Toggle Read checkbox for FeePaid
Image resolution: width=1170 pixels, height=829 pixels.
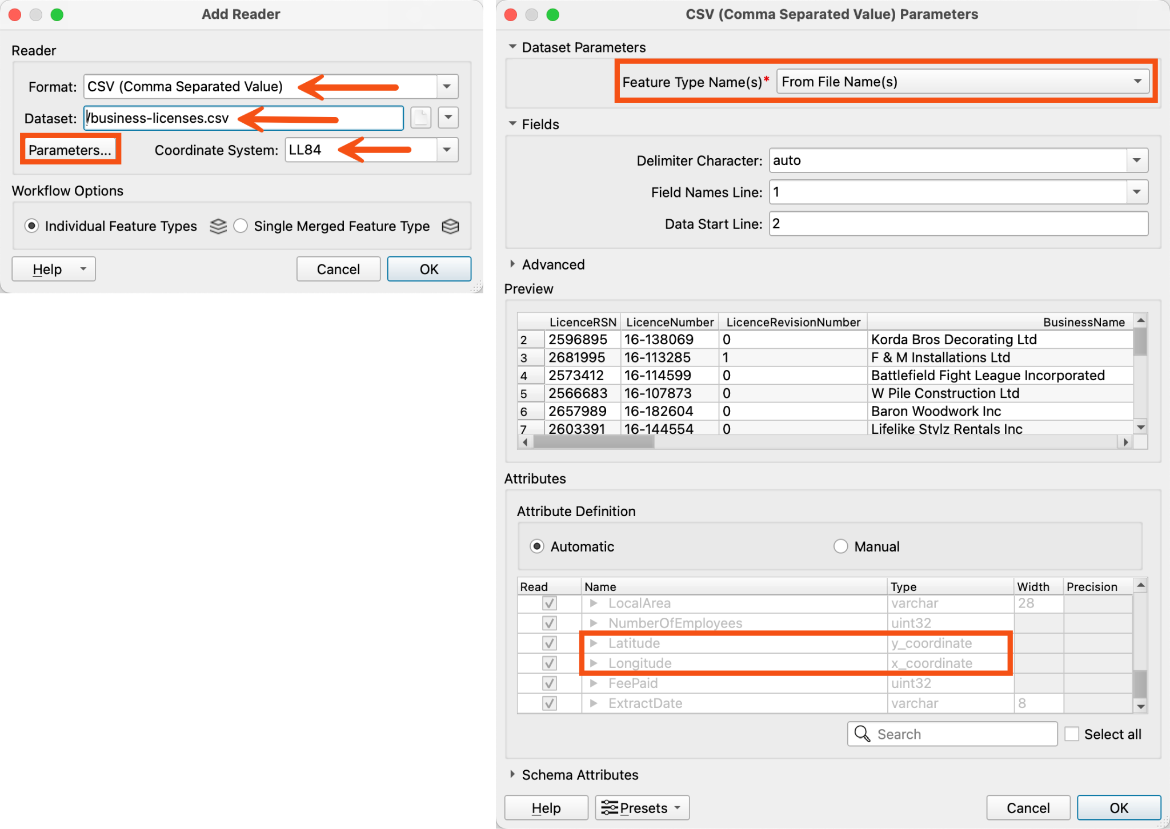tap(550, 683)
